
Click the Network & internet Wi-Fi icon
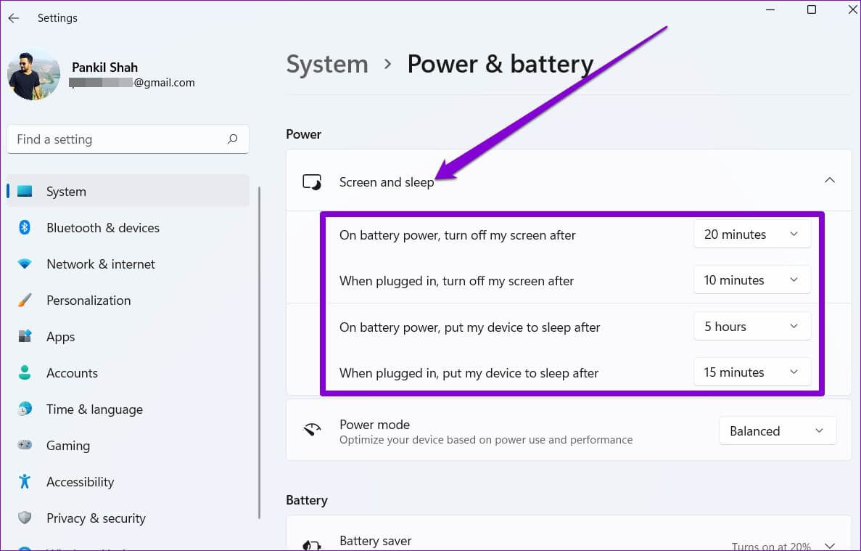(25, 264)
